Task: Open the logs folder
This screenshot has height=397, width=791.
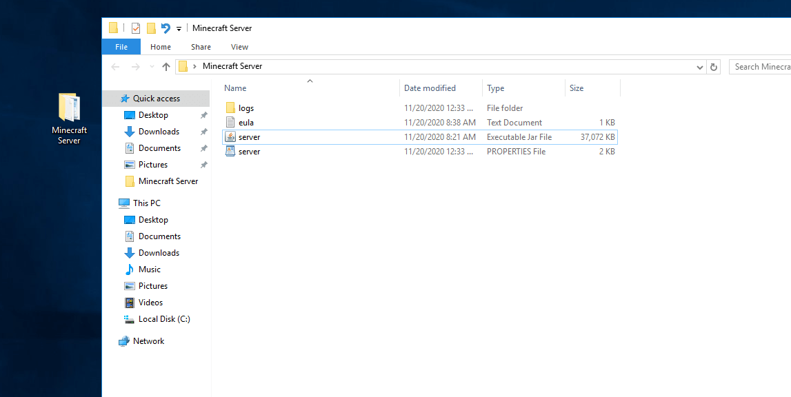Action: (x=244, y=108)
